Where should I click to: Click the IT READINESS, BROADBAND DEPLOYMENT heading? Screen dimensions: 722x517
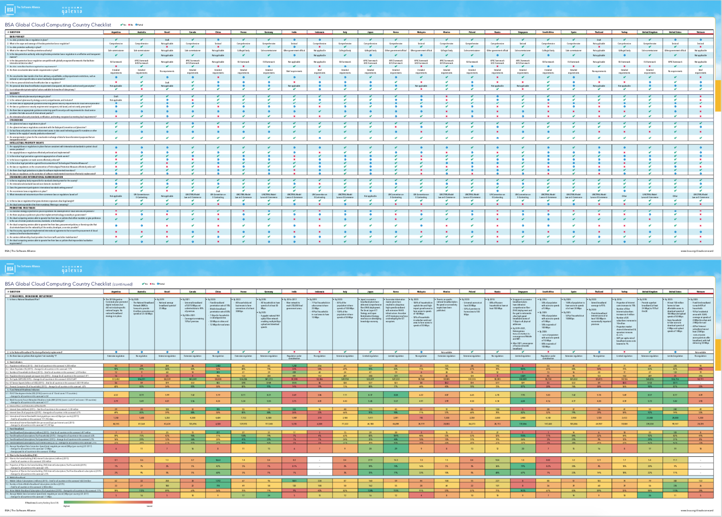[x=31, y=296]
